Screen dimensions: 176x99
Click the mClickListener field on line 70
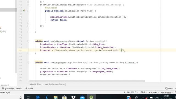click(x=59, y=17)
